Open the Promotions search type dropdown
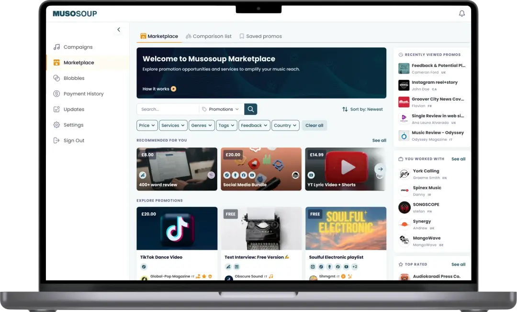517x312 pixels. click(x=221, y=109)
